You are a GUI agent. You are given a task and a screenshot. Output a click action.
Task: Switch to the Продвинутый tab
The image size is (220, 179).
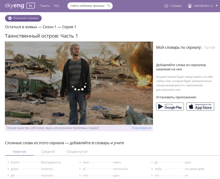pos(77,152)
